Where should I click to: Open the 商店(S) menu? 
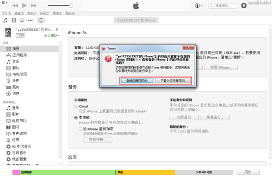(x=58, y=14)
